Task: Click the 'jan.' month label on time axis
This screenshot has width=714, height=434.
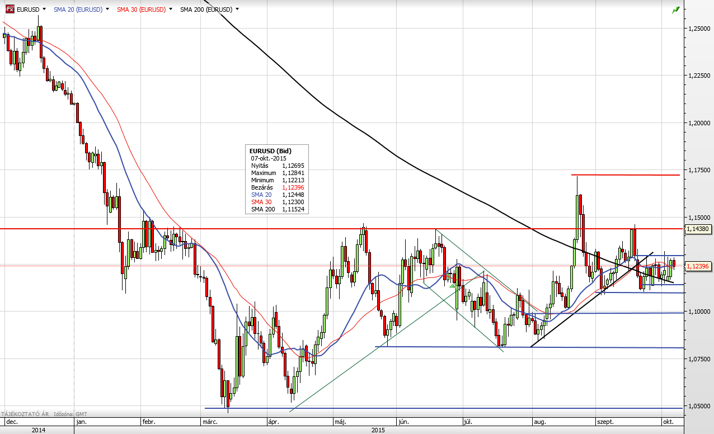Action: (81, 421)
